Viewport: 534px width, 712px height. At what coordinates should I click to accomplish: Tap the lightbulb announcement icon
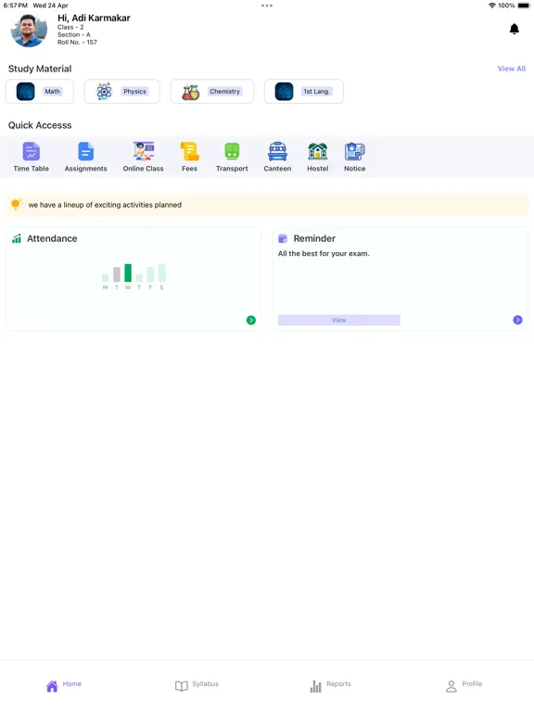point(17,204)
